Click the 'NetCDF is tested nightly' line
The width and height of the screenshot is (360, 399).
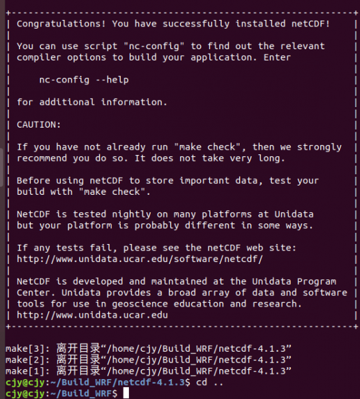click(x=165, y=214)
